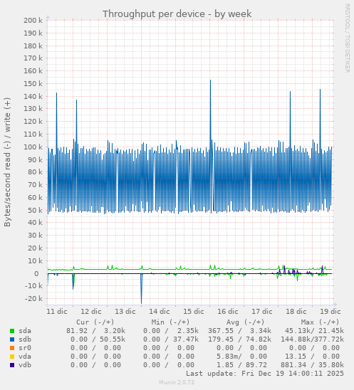Click the blue sdb legend swatch
Screen dimensions: 354x390
pyautogui.click(x=12, y=339)
